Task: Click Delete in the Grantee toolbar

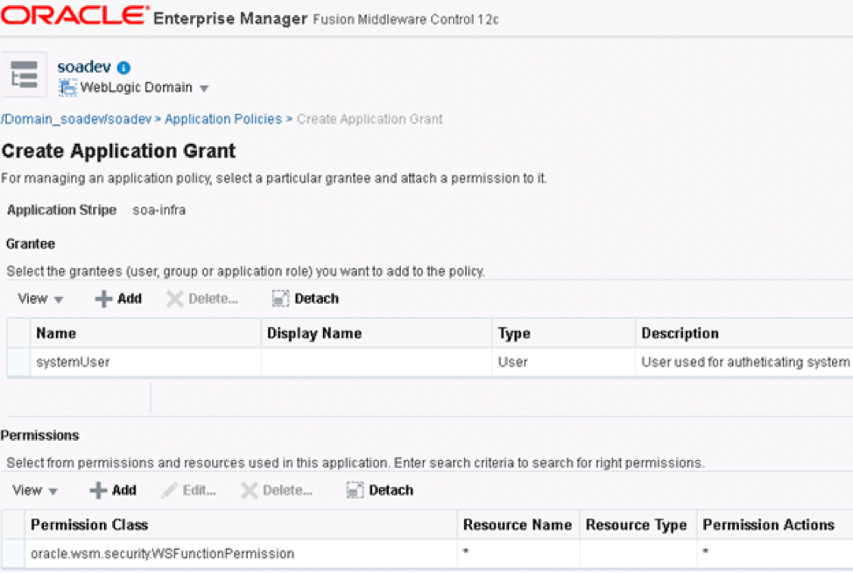Action: click(202, 299)
